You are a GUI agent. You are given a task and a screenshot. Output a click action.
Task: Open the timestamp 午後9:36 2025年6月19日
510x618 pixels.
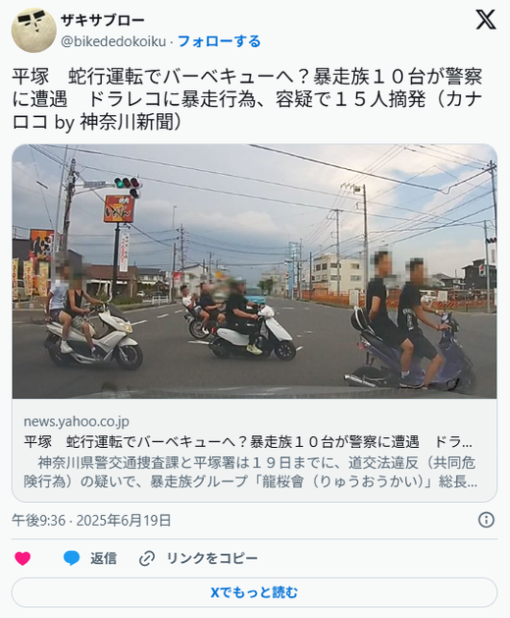[x=91, y=521]
